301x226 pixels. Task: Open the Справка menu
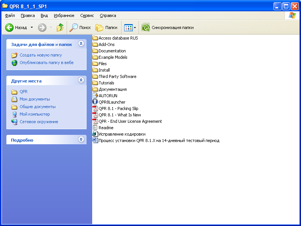[x=108, y=15]
